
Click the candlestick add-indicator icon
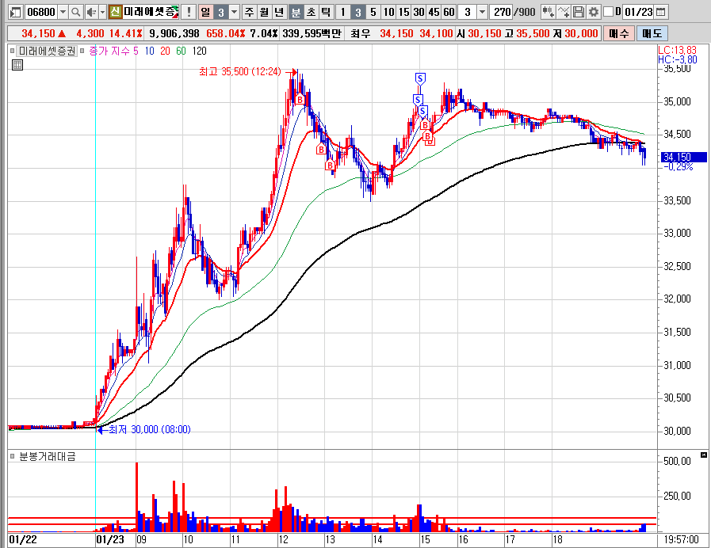point(547,12)
